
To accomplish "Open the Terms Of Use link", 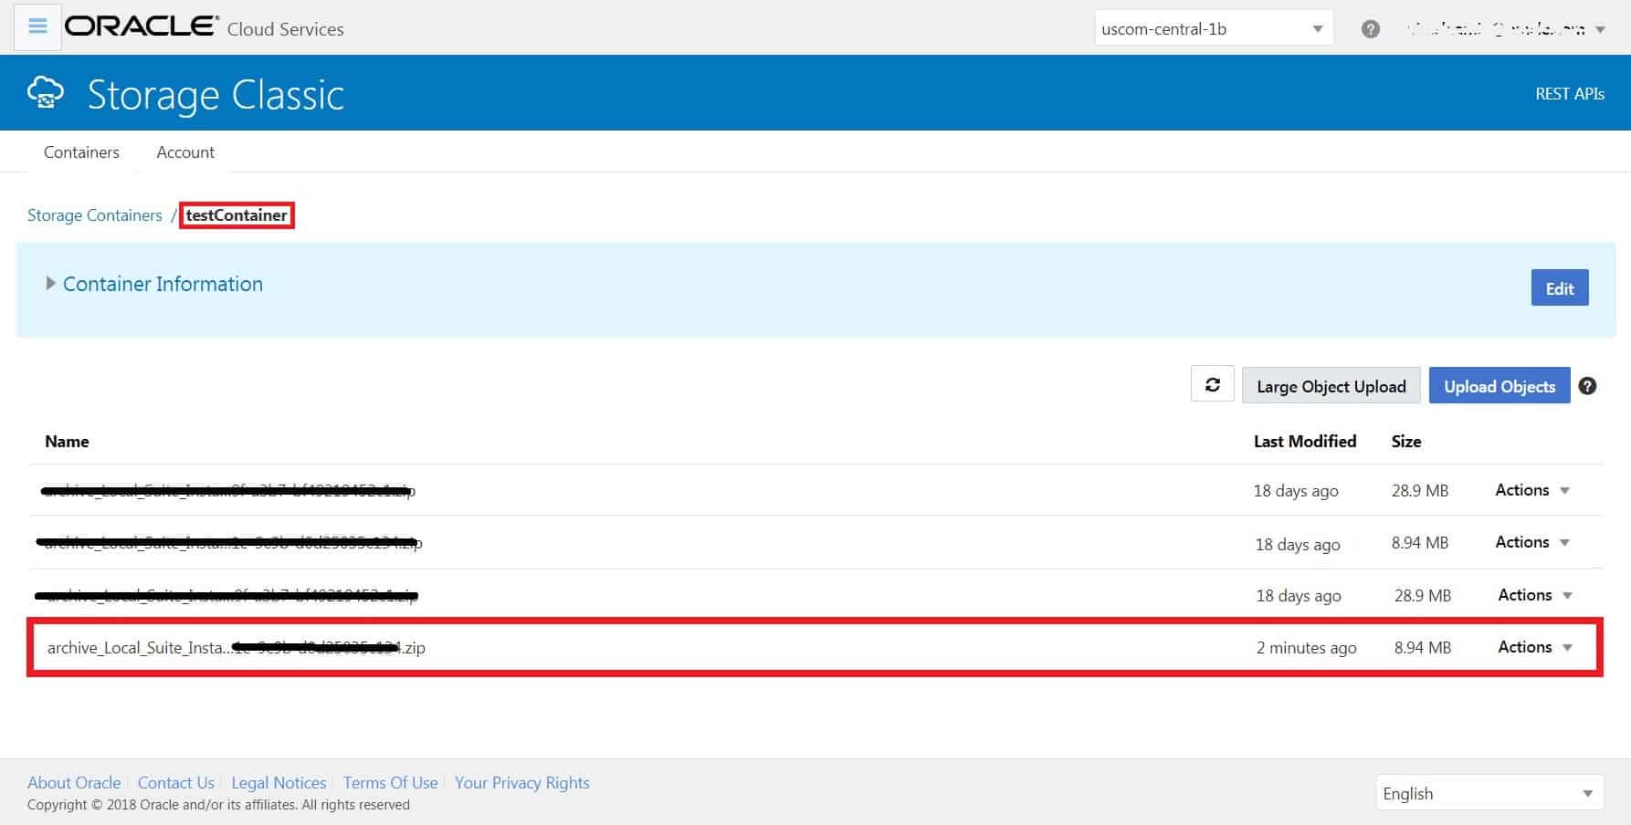I will click(x=390, y=783).
